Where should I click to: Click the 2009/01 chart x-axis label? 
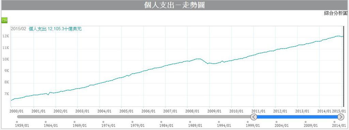214,111
